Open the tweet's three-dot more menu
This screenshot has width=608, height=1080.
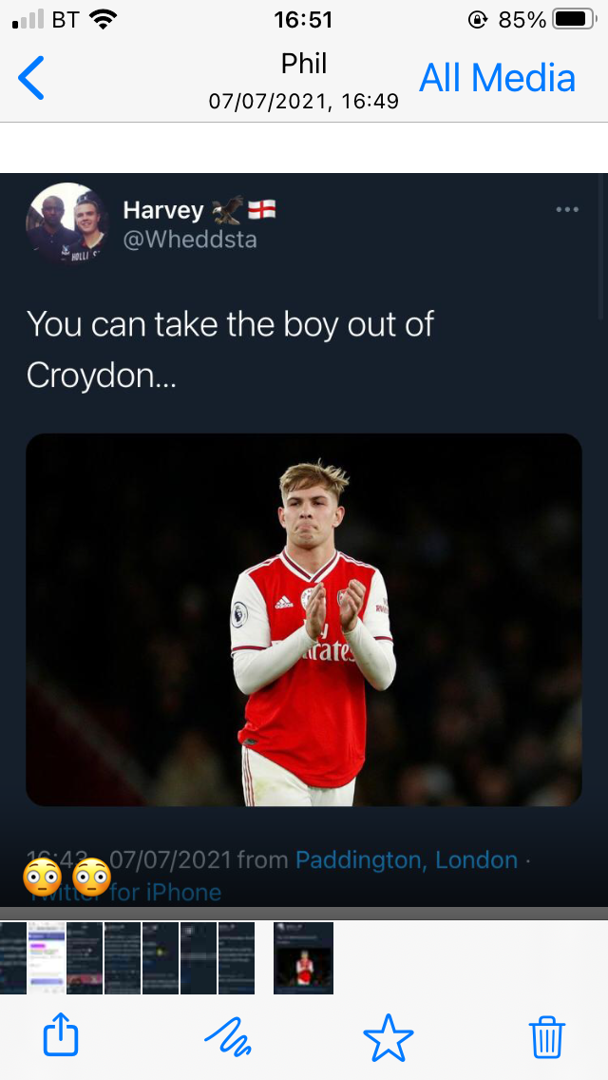[567, 210]
